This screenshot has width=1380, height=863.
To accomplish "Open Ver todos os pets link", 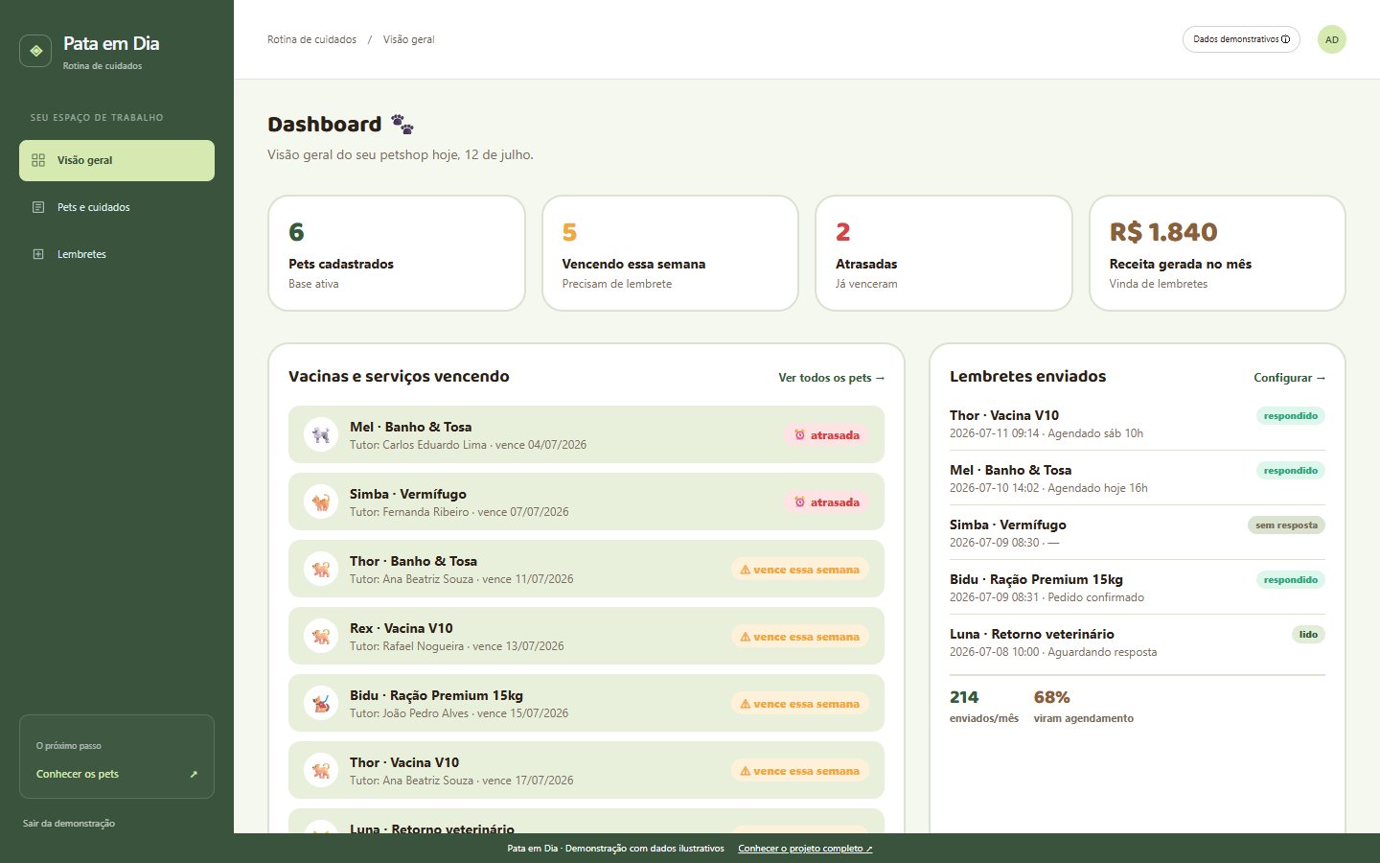I will click(x=831, y=378).
